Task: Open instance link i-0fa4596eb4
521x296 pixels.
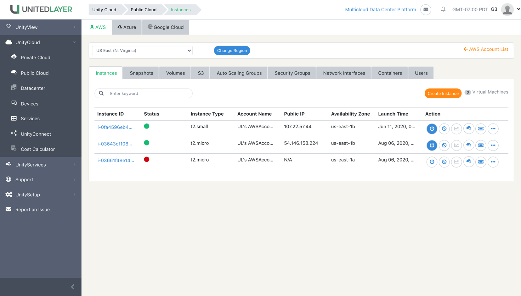Action: [x=115, y=127]
